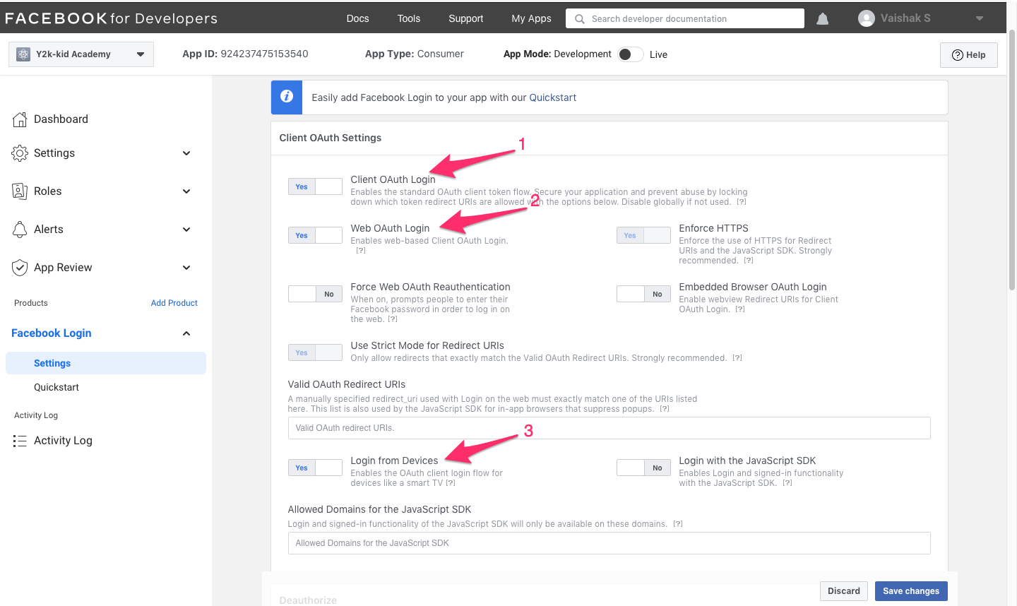Click the Allowed Domains for JavaScript SDK field
This screenshot has width=1017, height=606.
click(609, 543)
